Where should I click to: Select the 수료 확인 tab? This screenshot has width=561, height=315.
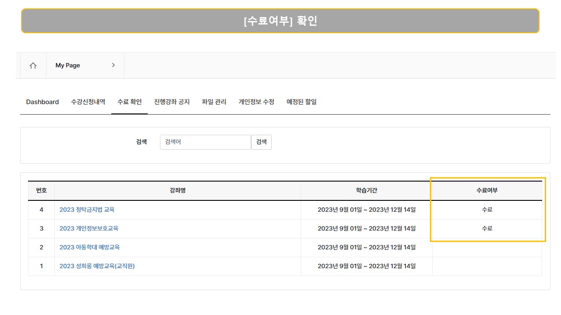tap(129, 102)
